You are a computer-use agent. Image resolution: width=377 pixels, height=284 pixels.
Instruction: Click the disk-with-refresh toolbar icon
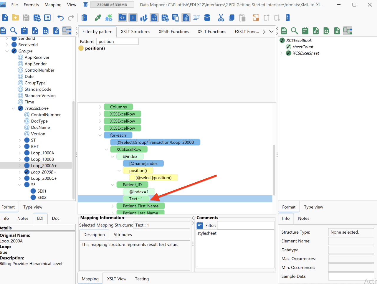tap(165, 18)
